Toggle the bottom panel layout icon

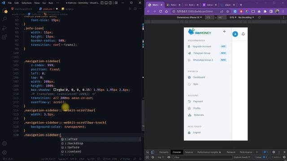106,3
